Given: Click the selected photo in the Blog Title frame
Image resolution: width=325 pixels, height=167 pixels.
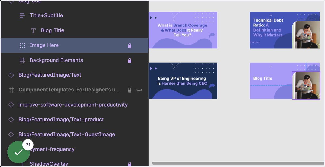Looking at the screenshot, I should tap(306, 86).
